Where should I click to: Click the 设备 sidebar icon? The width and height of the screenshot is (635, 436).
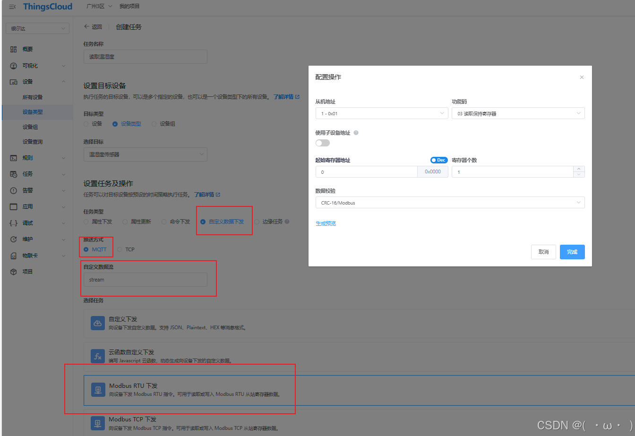point(14,82)
